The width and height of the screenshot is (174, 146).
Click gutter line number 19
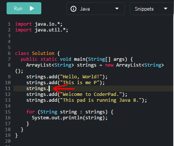[x=8, y=135]
